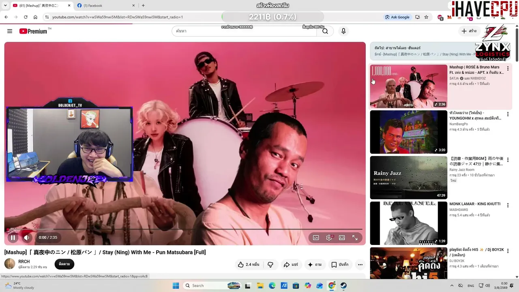Open the browser home page

point(35,17)
